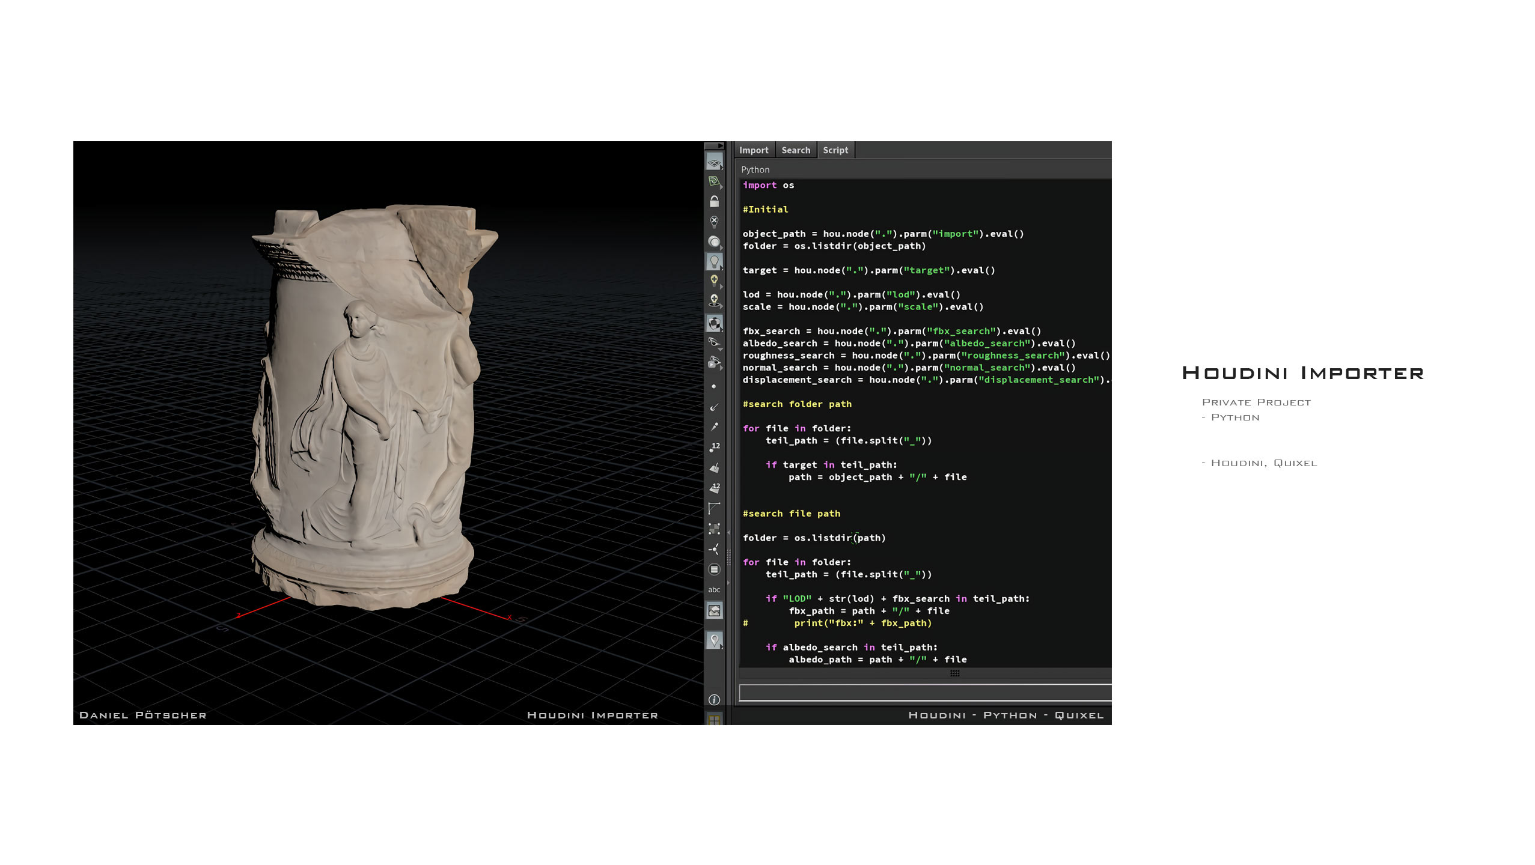Open the viewport info circle icon
Viewport: 1535px width, 865px height.
click(714, 700)
